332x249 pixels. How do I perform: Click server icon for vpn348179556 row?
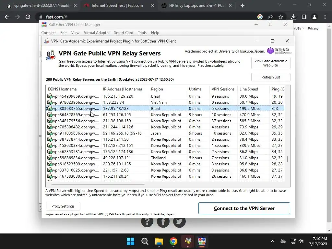point(50,121)
